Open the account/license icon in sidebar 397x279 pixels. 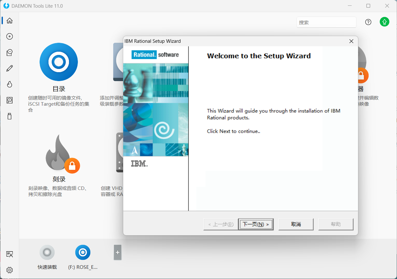[x=10, y=254]
